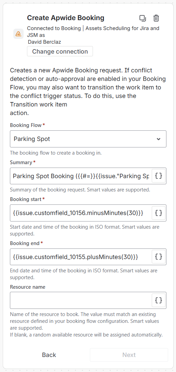The width and height of the screenshot is (176, 372).
Task: Click 'The booking flow to create a booking in' text
Action: (56, 153)
